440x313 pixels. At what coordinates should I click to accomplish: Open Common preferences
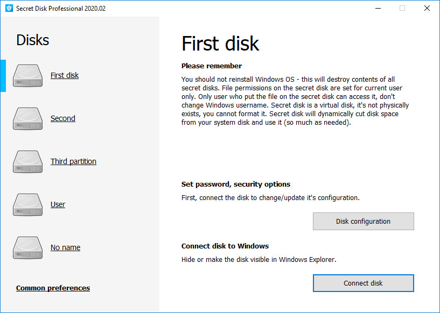pyautogui.click(x=53, y=288)
